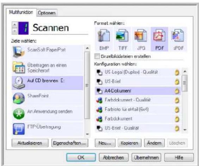Click destinations list scroll-down arrow
Screen dimensions: 199x166
coord(87,134)
